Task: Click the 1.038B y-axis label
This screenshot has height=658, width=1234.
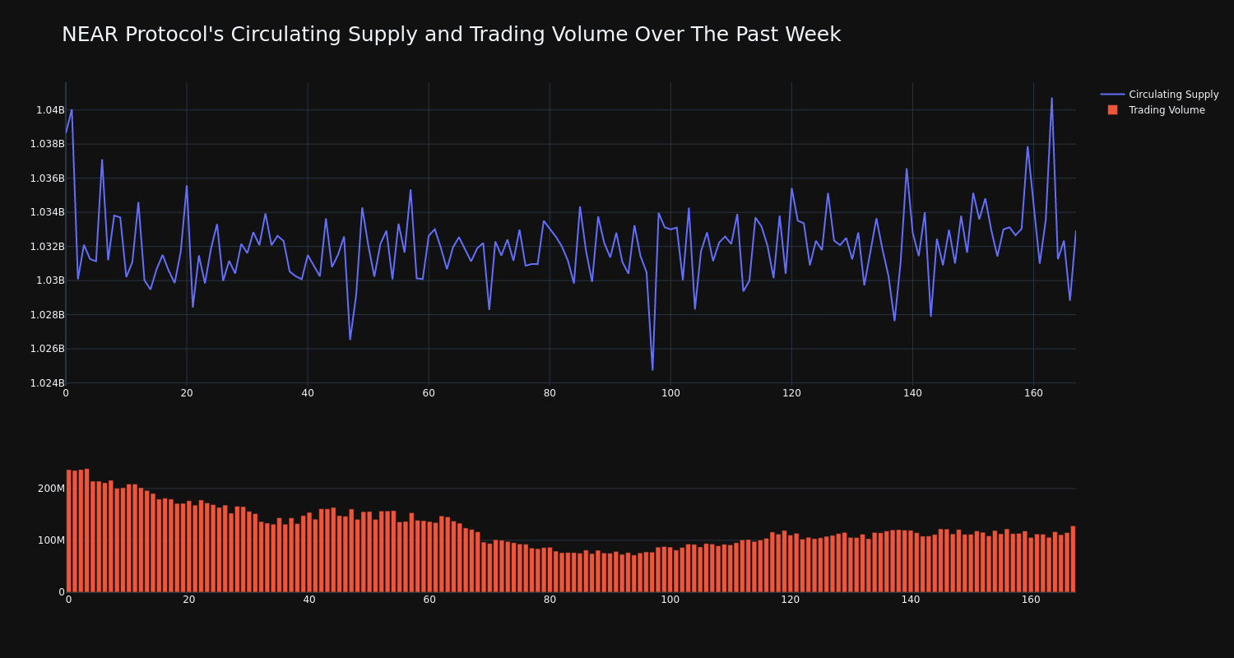Action: [47, 144]
